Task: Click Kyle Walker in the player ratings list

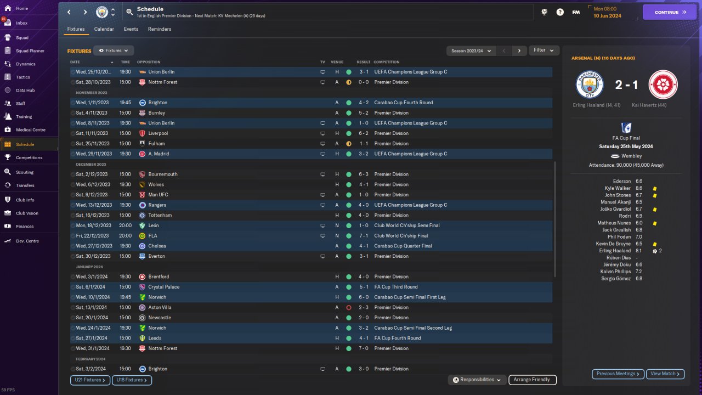Action: 618,188
